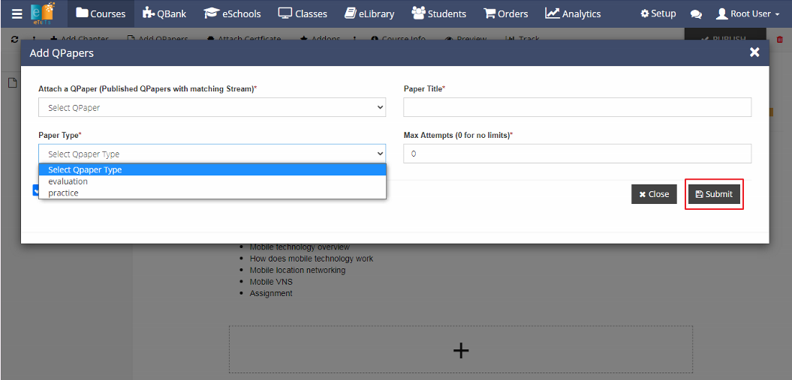Open the Classes menu
This screenshot has width=792, height=380.
[x=303, y=13]
